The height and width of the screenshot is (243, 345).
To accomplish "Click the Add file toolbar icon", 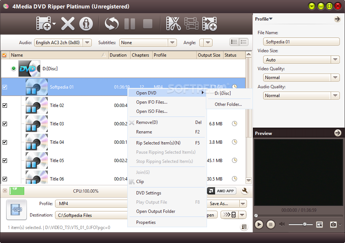I will coord(44,24).
